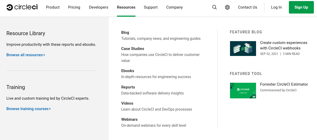Open the search magnifier icon

tap(214, 7)
